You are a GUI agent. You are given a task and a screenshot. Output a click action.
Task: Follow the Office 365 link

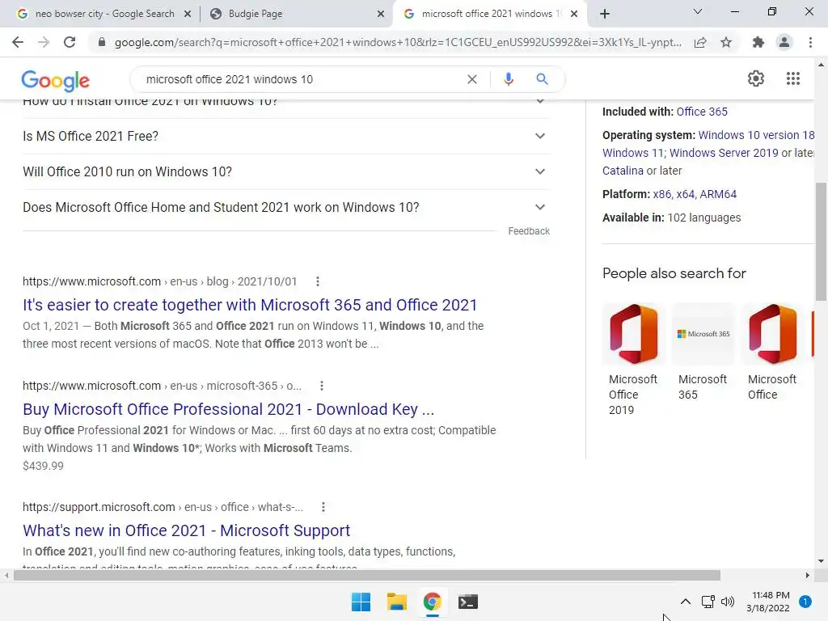point(702,112)
